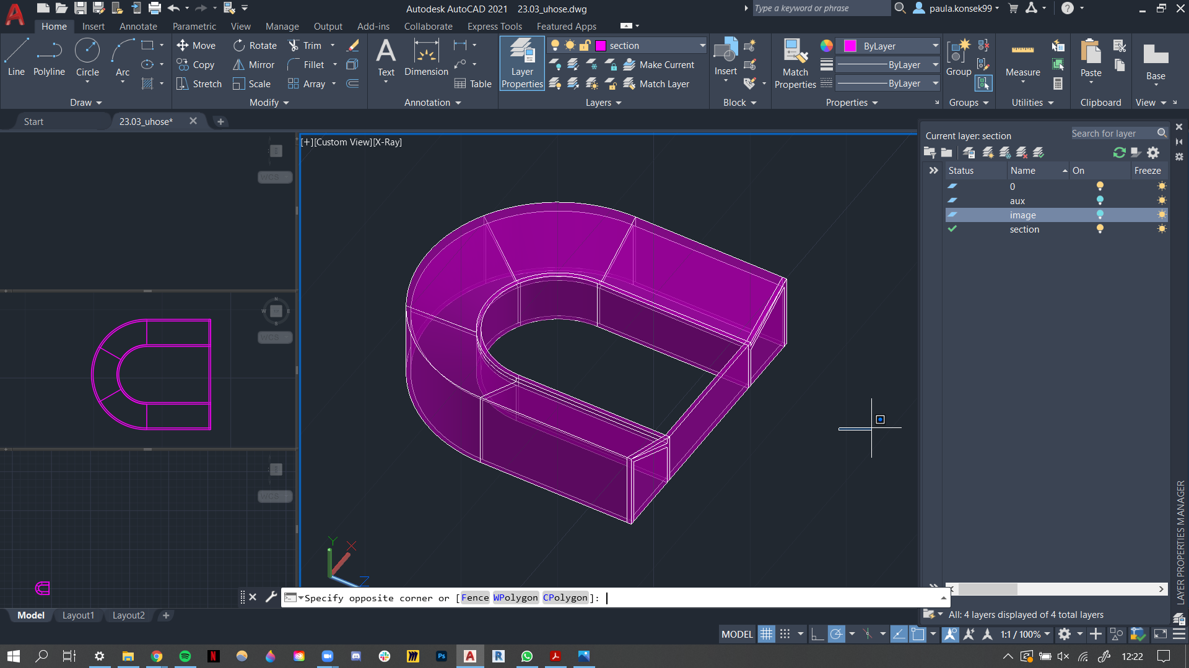
Task: Switch to Layout1 tab
Action: (x=78, y=615)
